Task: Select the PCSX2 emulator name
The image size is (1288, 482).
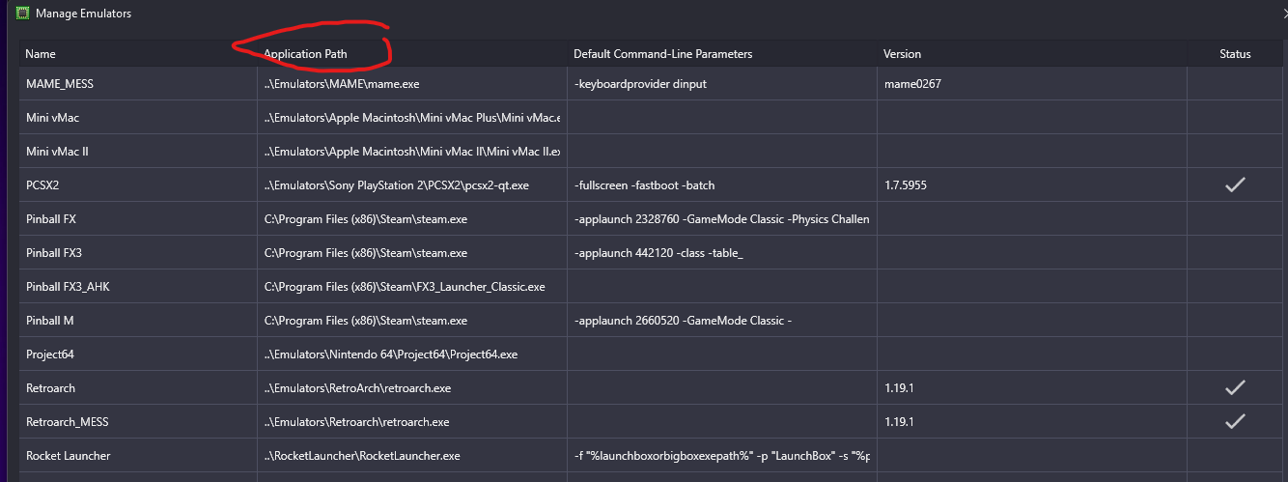Action: click(42, 185)
